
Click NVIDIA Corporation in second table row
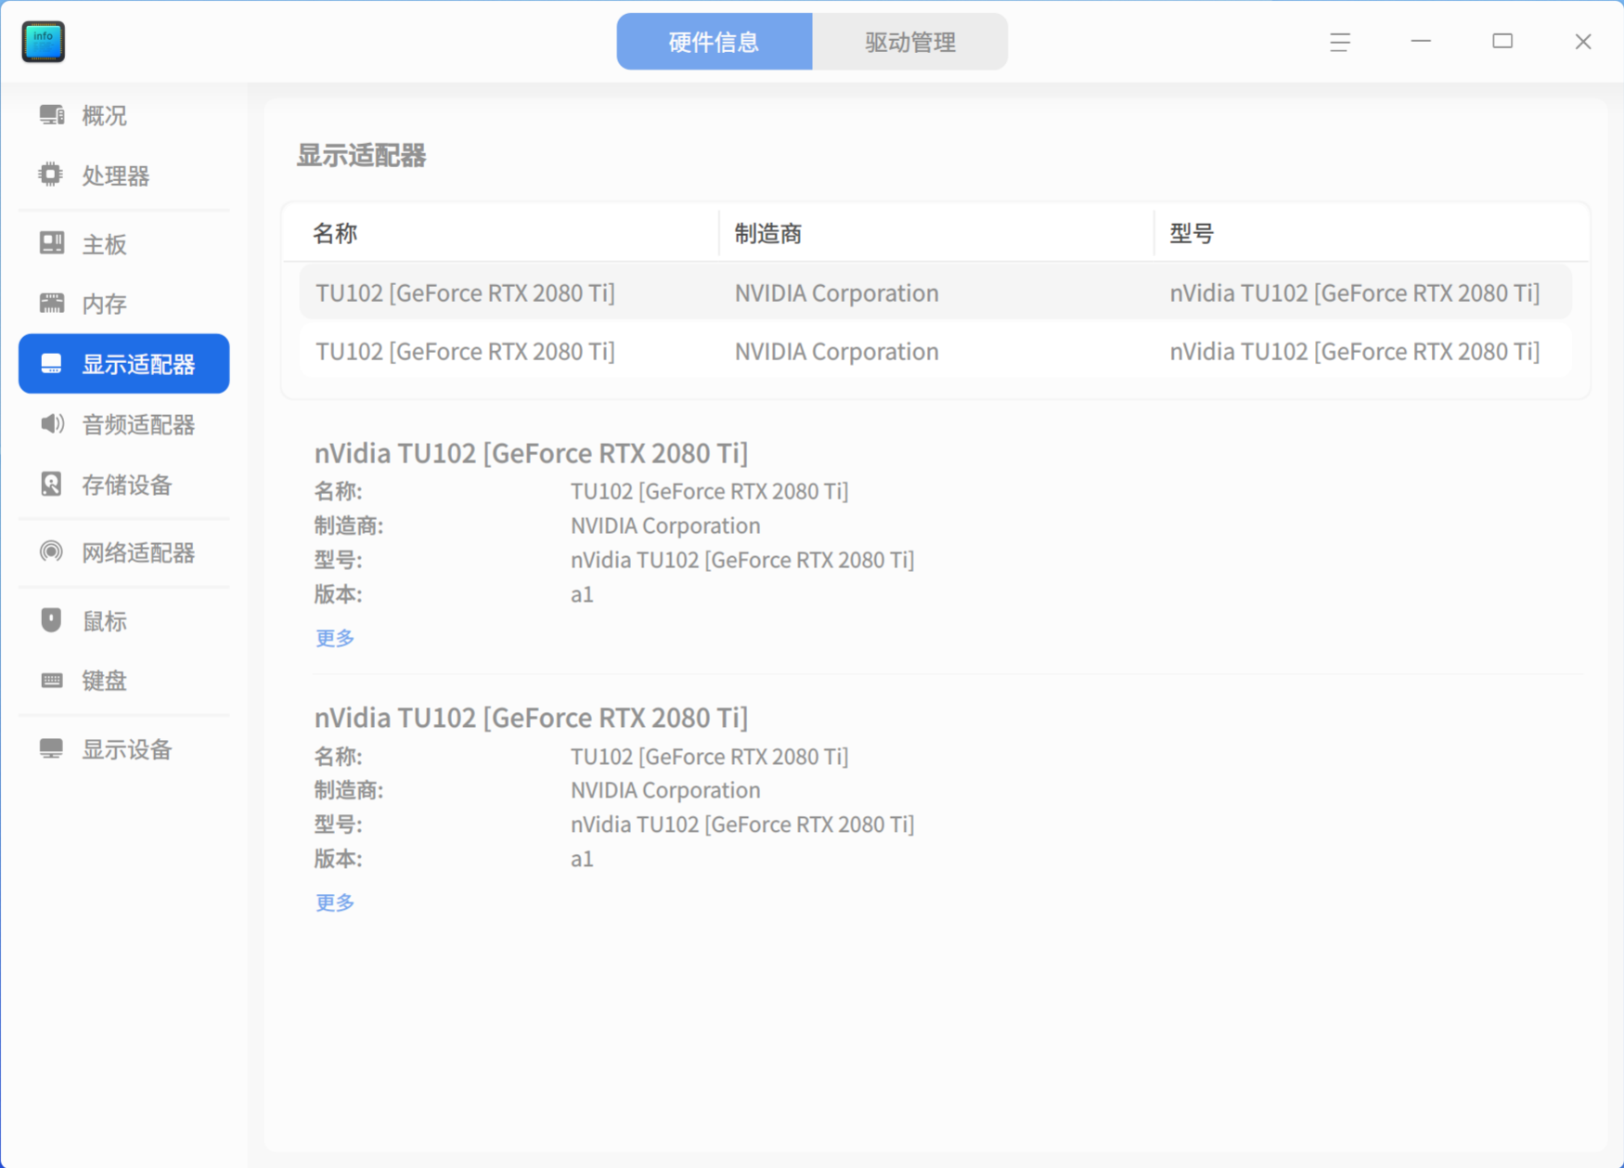click(836, 352)
